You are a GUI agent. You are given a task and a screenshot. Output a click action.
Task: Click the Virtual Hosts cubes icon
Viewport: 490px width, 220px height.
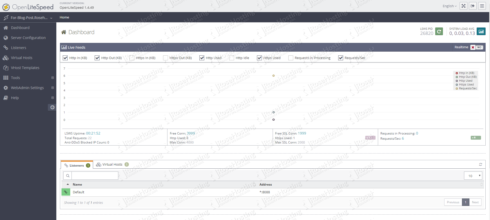point(6,58)
